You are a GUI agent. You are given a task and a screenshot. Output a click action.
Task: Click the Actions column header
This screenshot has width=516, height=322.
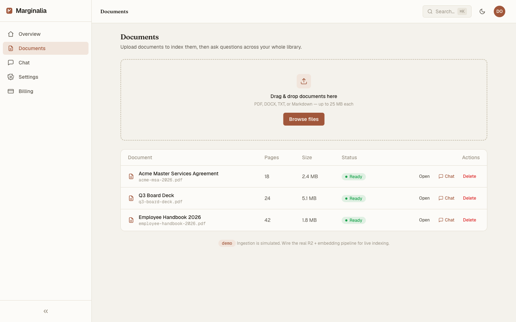pos(471,157)
